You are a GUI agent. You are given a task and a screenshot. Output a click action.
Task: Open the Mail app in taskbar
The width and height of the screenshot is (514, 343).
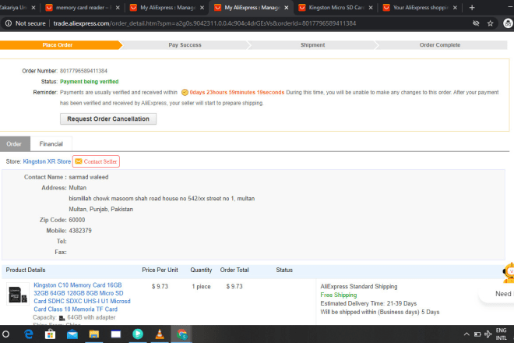(x=72, y=334)
